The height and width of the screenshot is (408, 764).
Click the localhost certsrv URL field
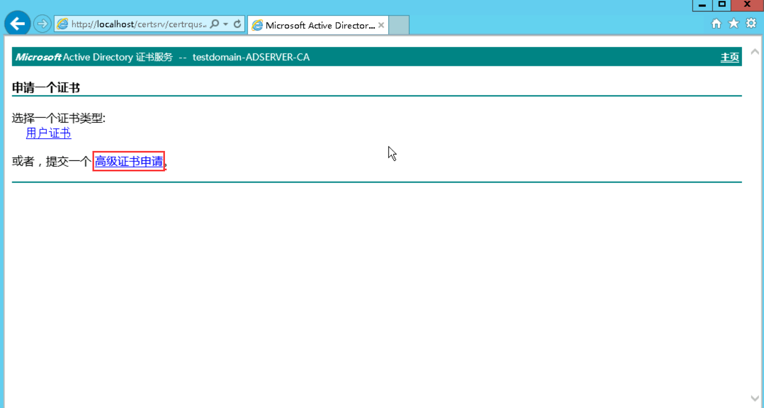point(138,24)
